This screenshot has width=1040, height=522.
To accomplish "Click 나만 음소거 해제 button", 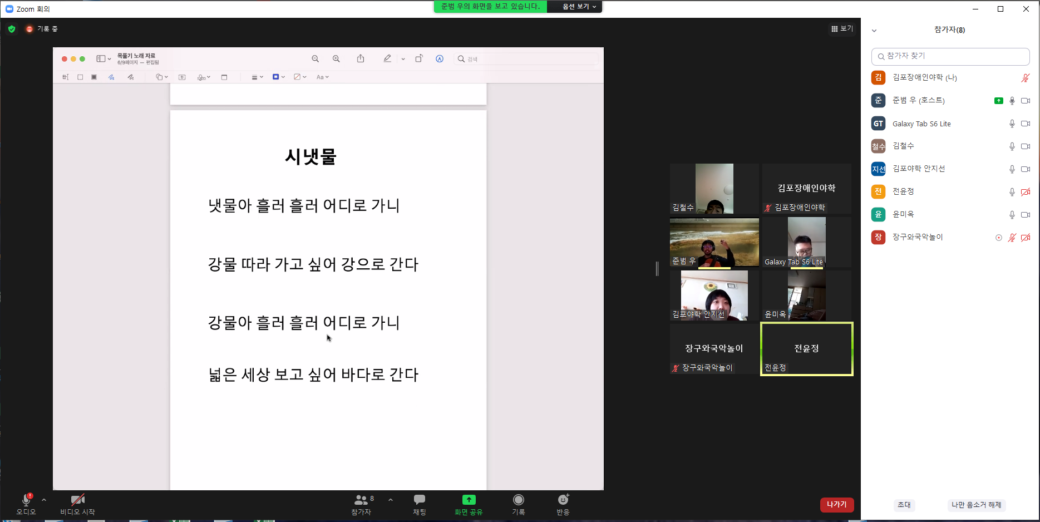I will (977, 505).
